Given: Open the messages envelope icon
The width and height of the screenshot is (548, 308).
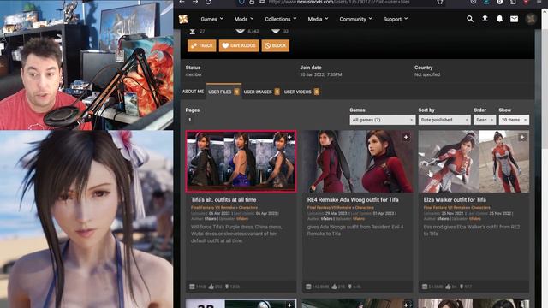Looking at the screenshot, I should (x=514, y=19).
